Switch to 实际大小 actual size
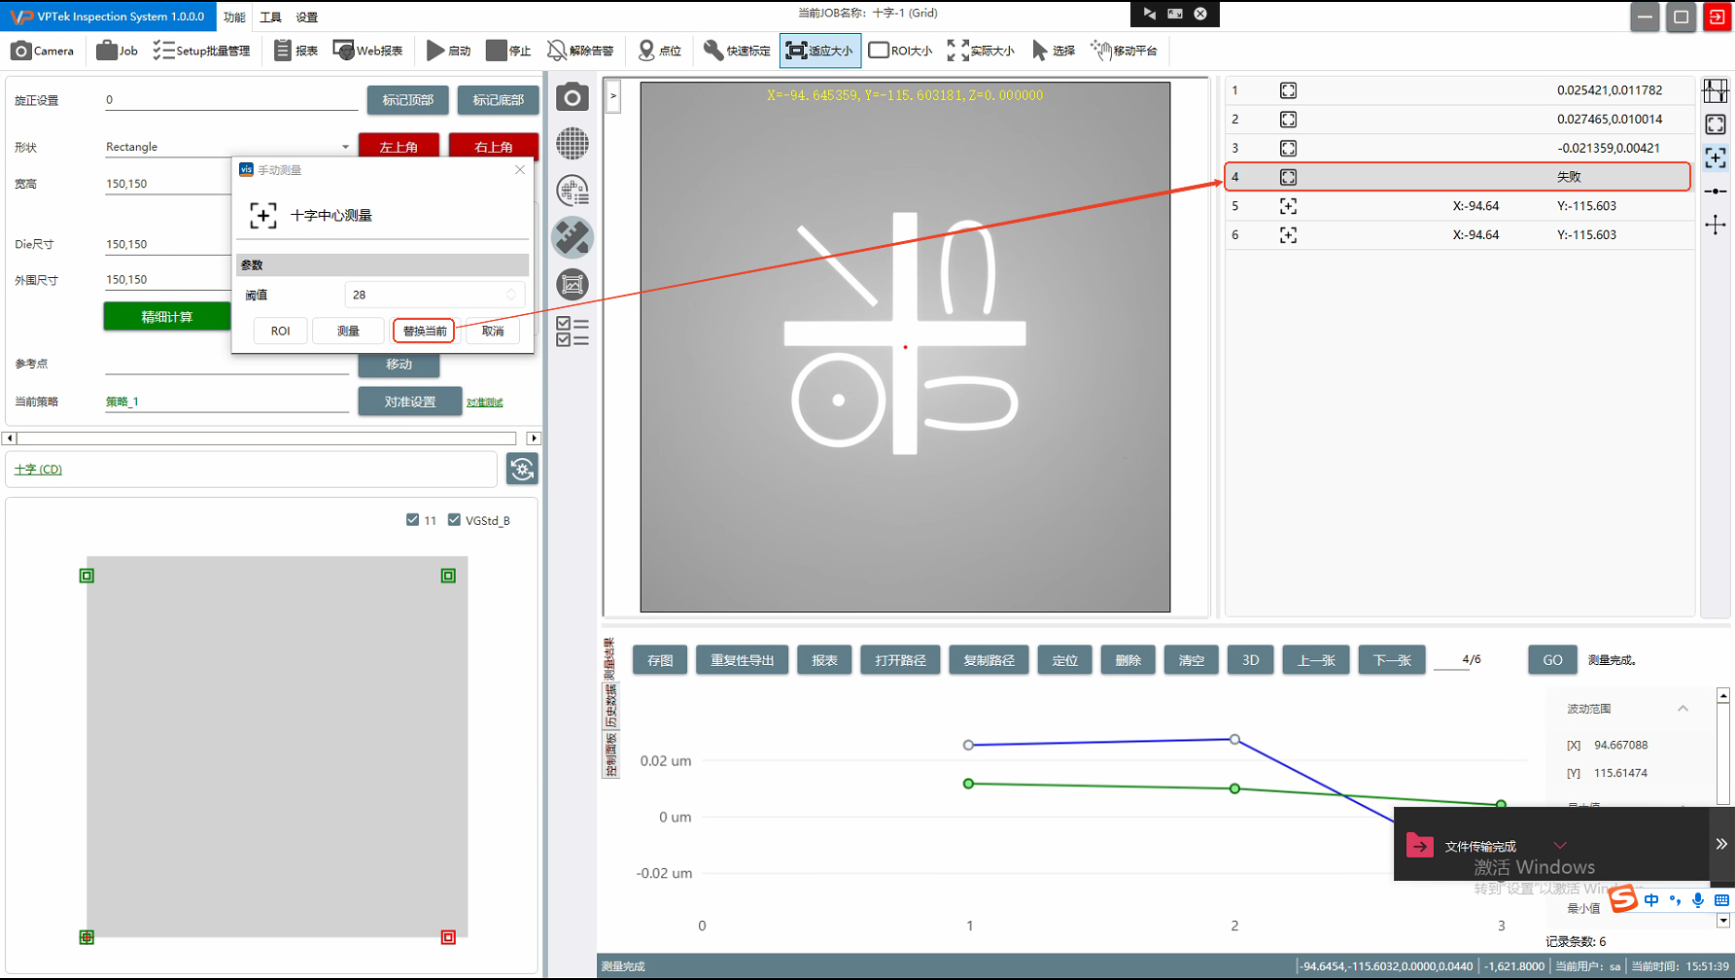 click(x=981, y=51)
